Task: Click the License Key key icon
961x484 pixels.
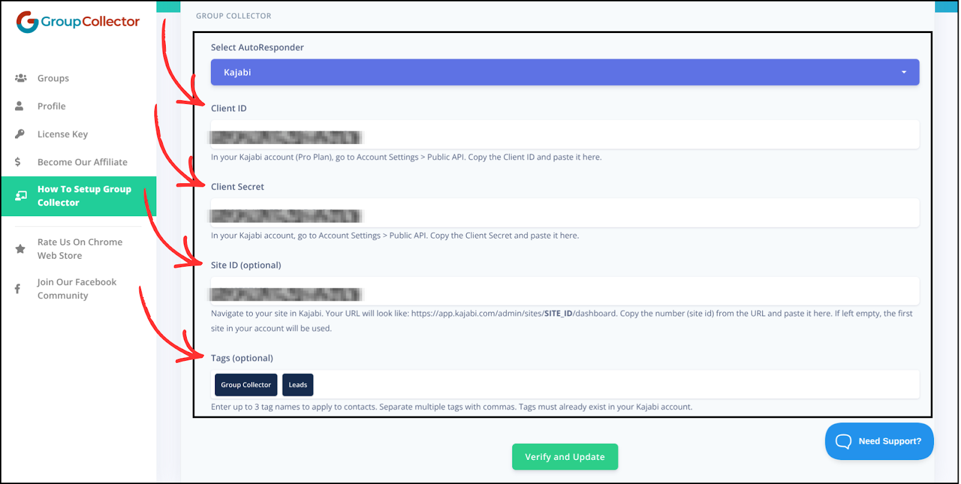Action: pos(20,134)
